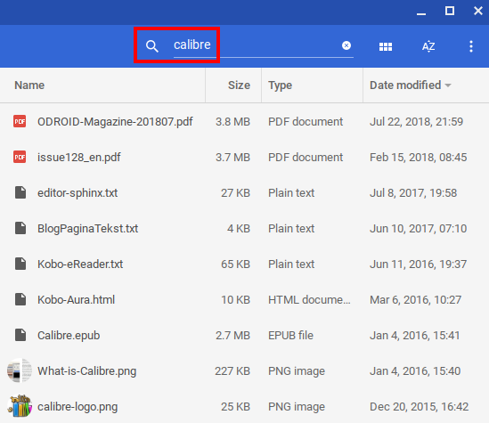Select file ODROID-Magazine-201807.pdf

pyautogui.click(x=115, y=122)
